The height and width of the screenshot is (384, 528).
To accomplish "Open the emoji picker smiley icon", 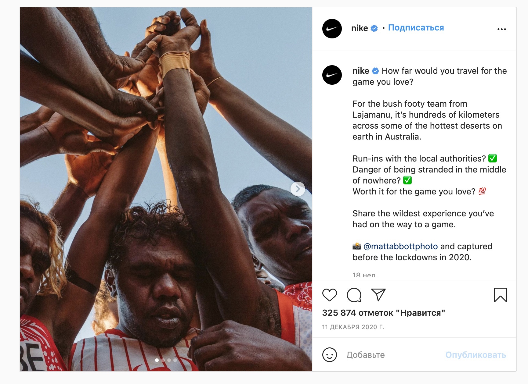I will 329,355.
